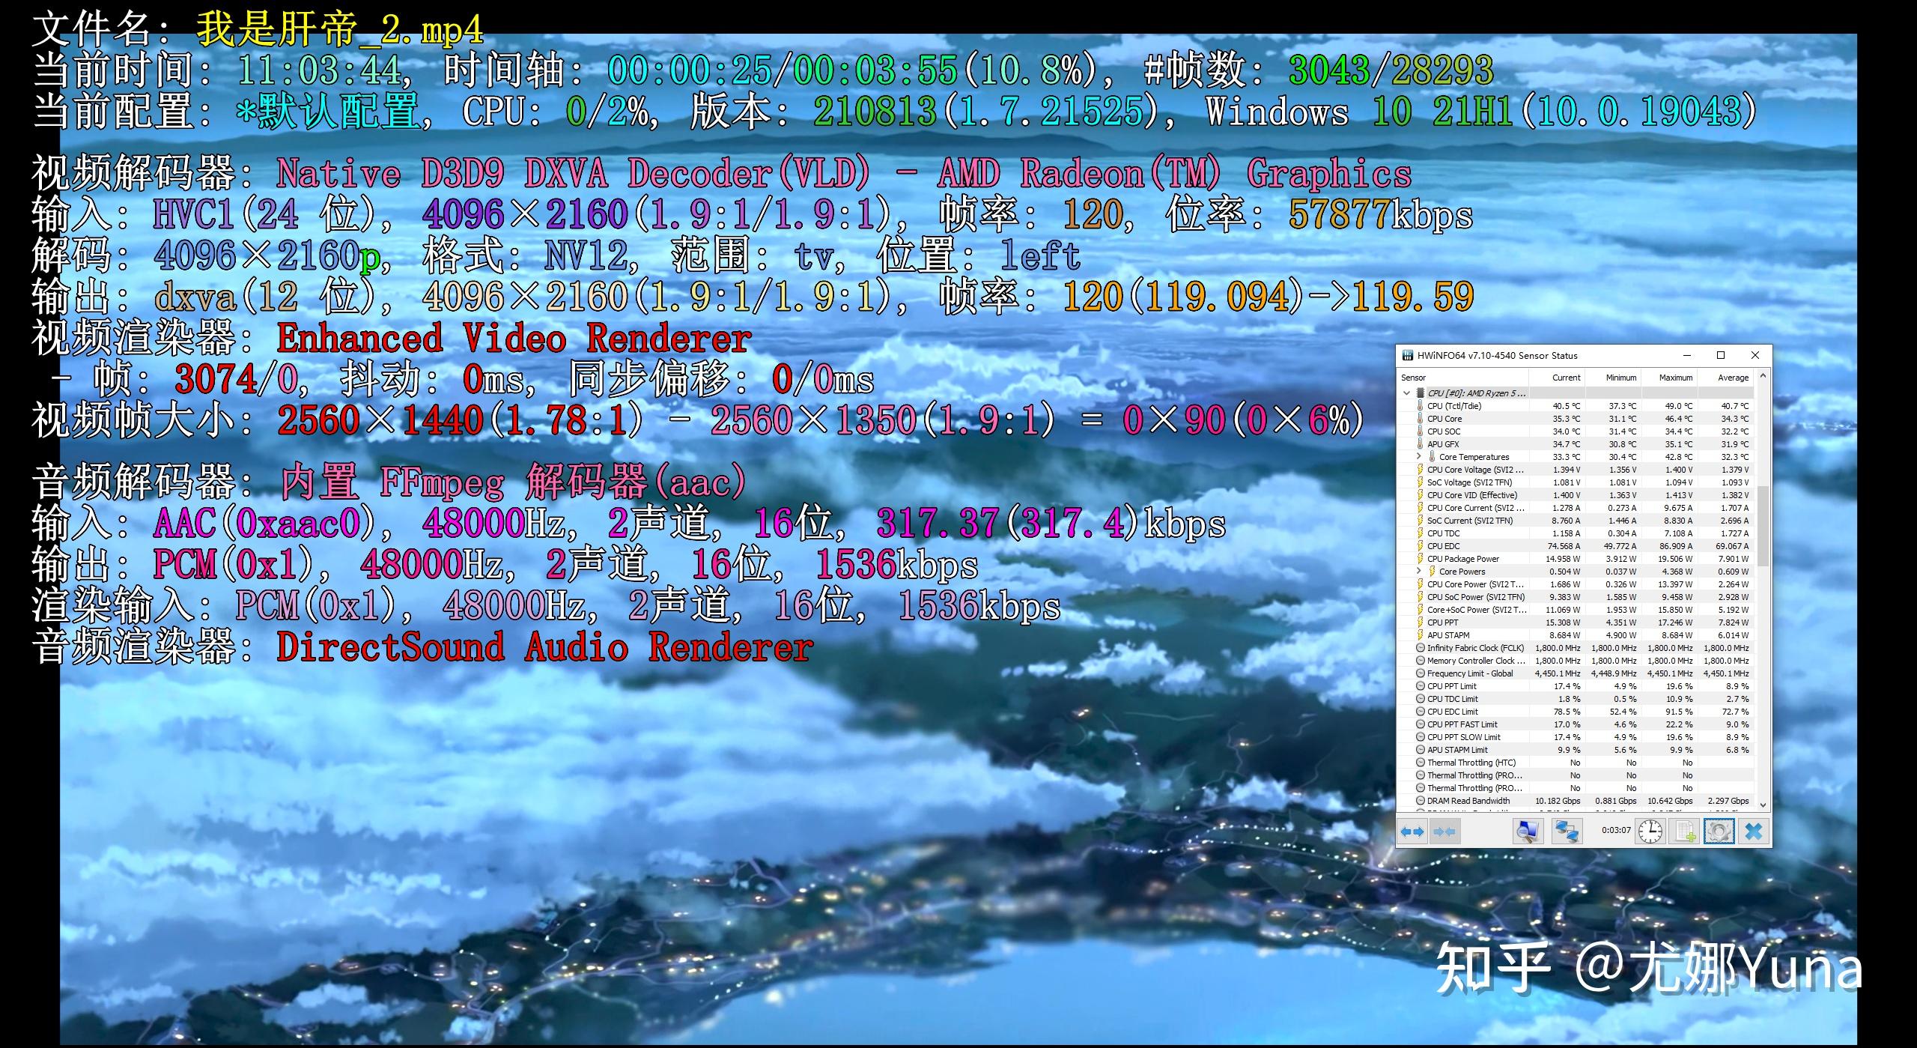Select the CPU TDC Limit row
The image size is (1917, 1048).
(1576, 699)
